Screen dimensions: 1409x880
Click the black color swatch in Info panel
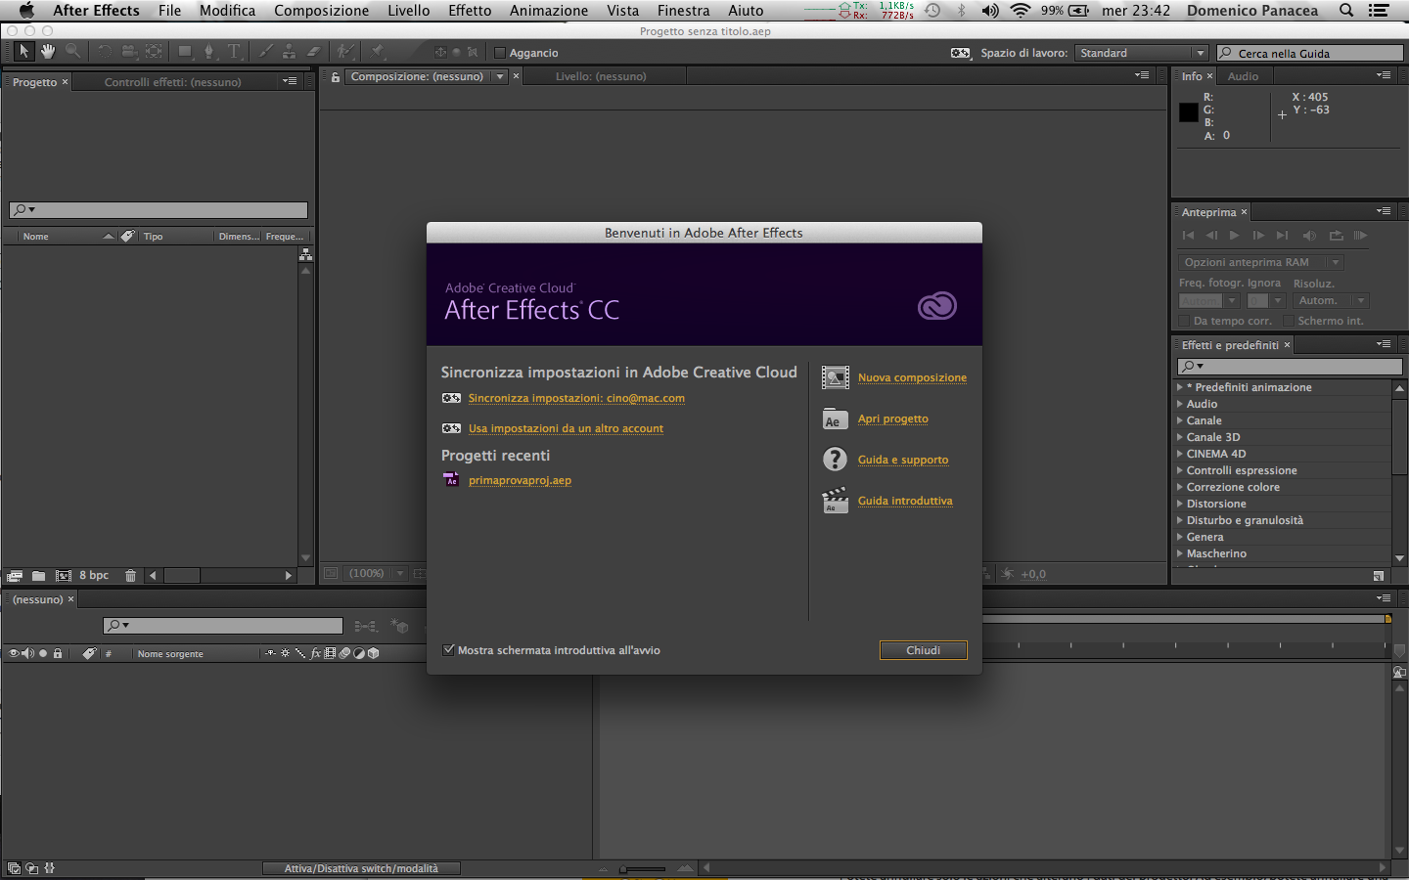[x=1189, y=112]
